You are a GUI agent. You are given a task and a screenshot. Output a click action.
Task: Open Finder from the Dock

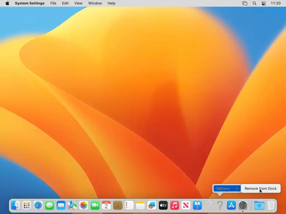click(x=15, y=205)
